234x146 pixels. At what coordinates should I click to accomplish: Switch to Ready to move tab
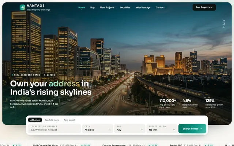pyautogui.click(x=52, y=120)
